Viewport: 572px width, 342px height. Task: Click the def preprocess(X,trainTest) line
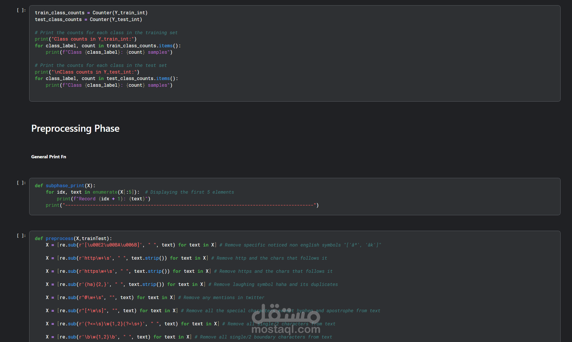[73, 239]
